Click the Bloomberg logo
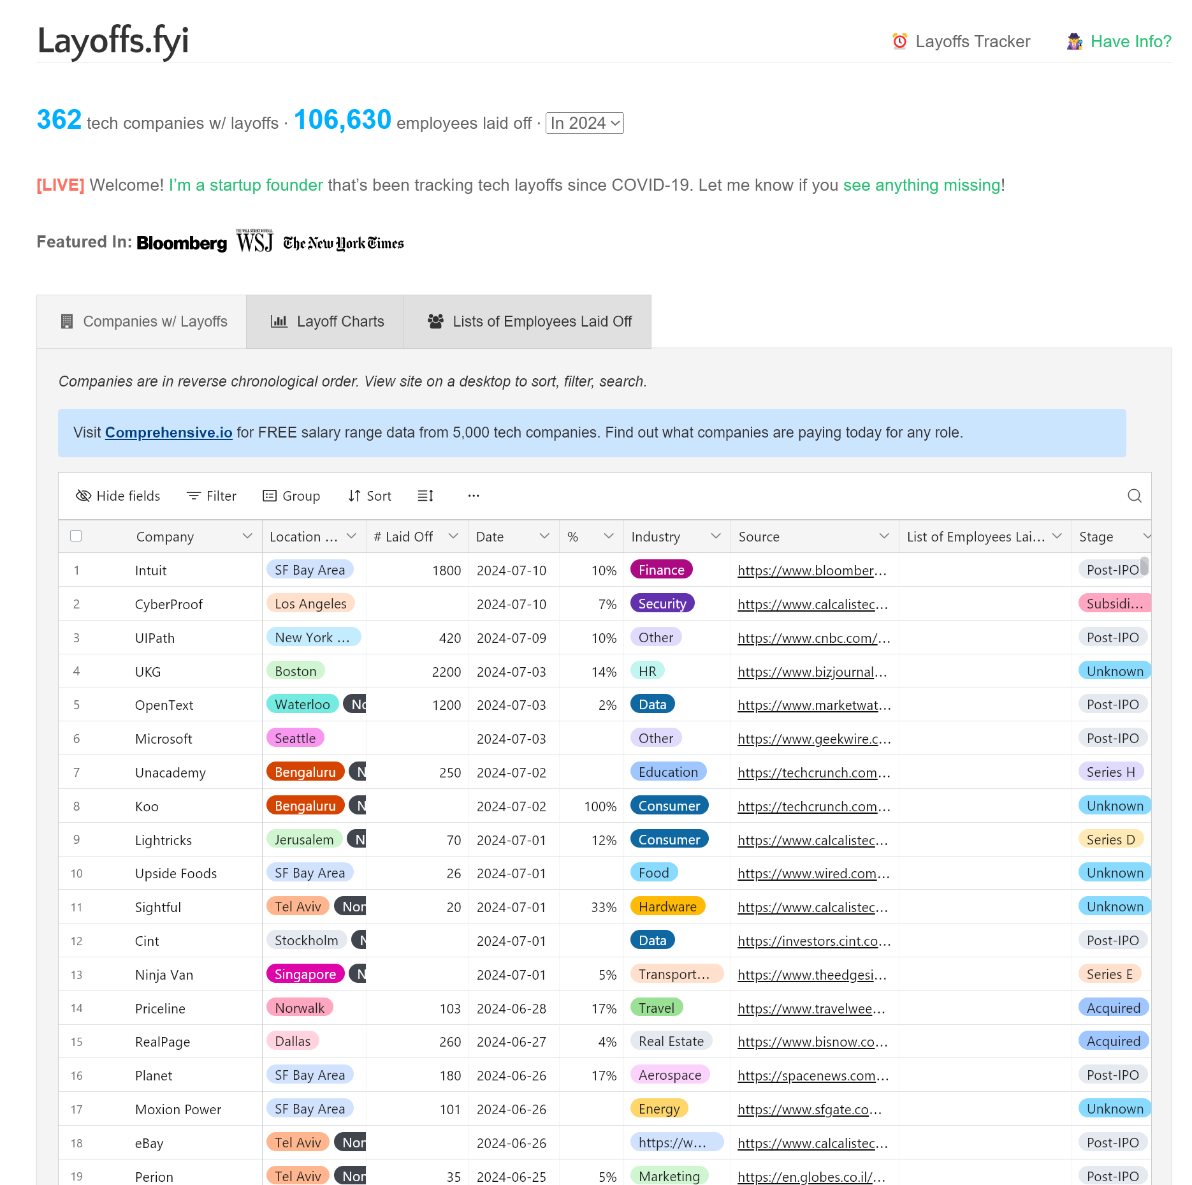1192x1185 pixels. click(x=182, y=243)
